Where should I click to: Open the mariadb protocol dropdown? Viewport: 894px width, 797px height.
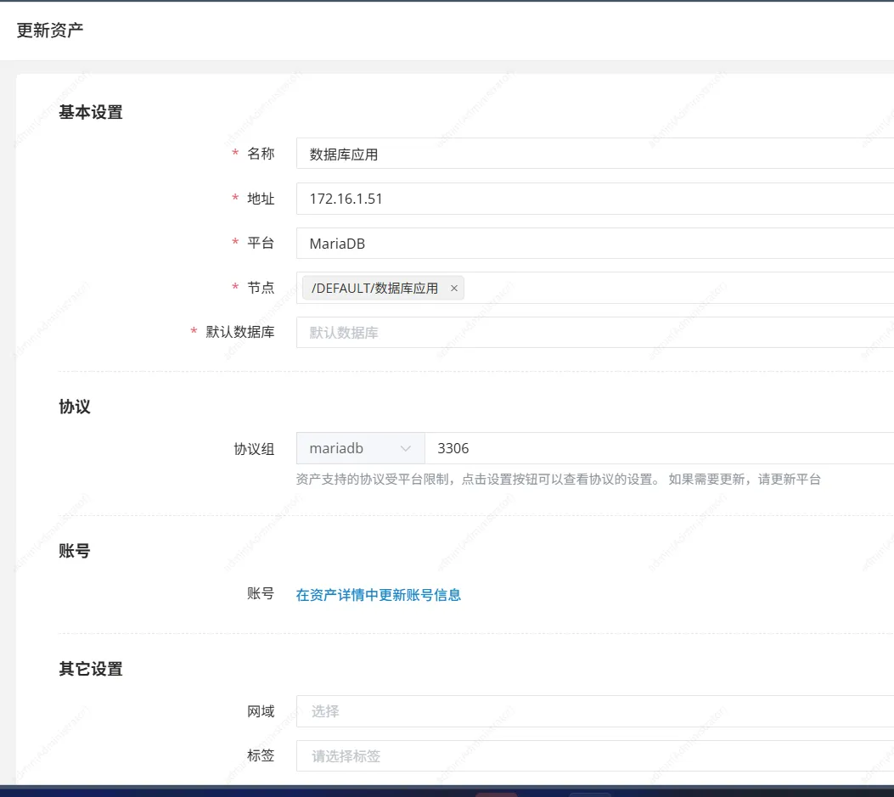coord(360,448)
